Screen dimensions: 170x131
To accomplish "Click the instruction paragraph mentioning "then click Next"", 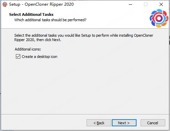I will (83, 38).
